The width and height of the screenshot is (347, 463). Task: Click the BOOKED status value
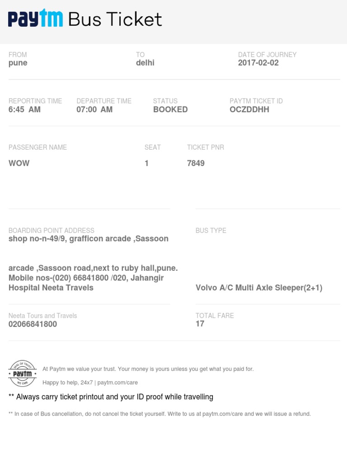point(170,109)
